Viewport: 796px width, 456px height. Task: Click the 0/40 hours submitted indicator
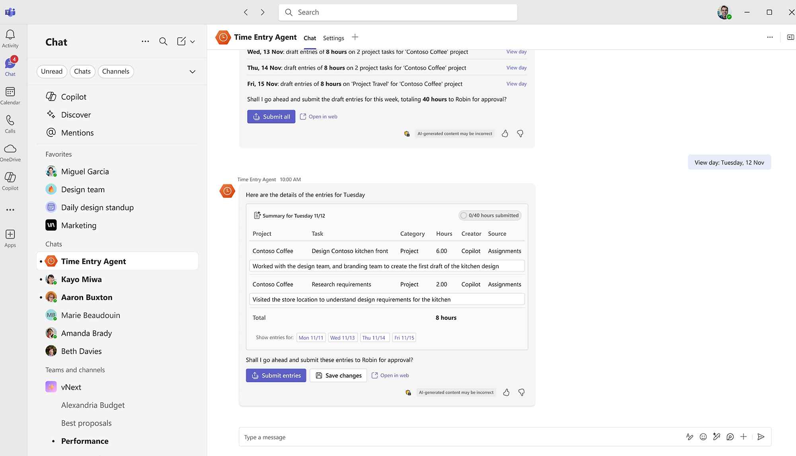click(490, 215)
